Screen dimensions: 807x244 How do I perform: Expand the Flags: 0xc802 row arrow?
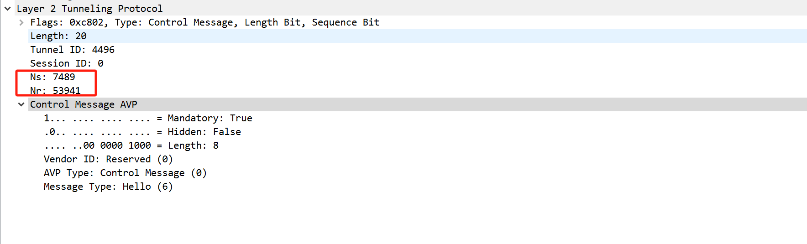point(21,22)
